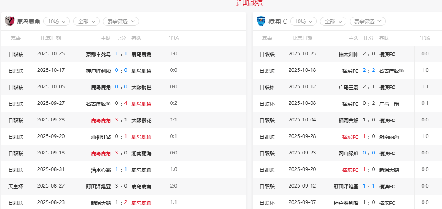
Task: Open the 大阪钢巴 team link
Action: coord(141,87)
